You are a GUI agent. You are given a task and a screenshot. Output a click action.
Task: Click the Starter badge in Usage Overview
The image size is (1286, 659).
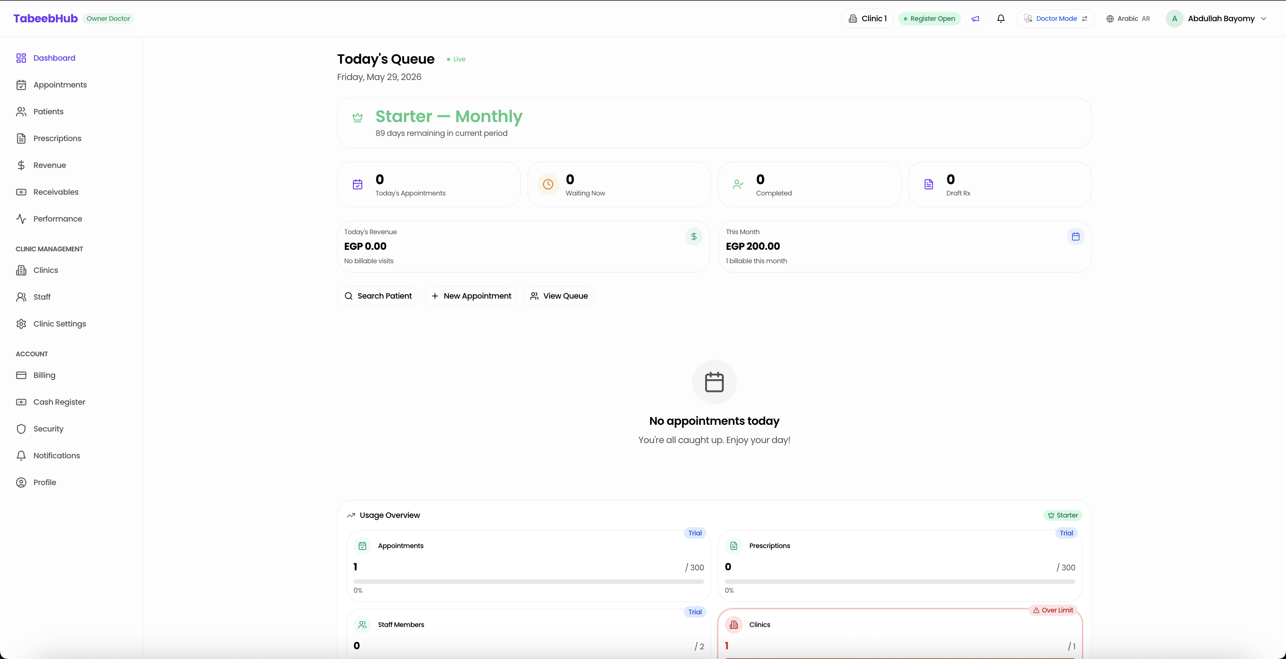1063,515
